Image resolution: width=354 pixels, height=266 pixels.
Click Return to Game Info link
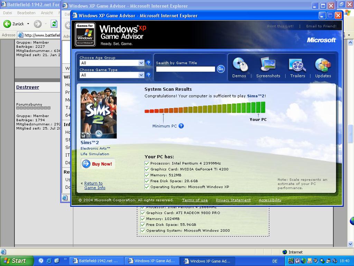coord(95,185)
